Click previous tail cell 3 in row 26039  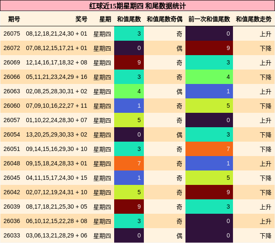coord(209,207)
